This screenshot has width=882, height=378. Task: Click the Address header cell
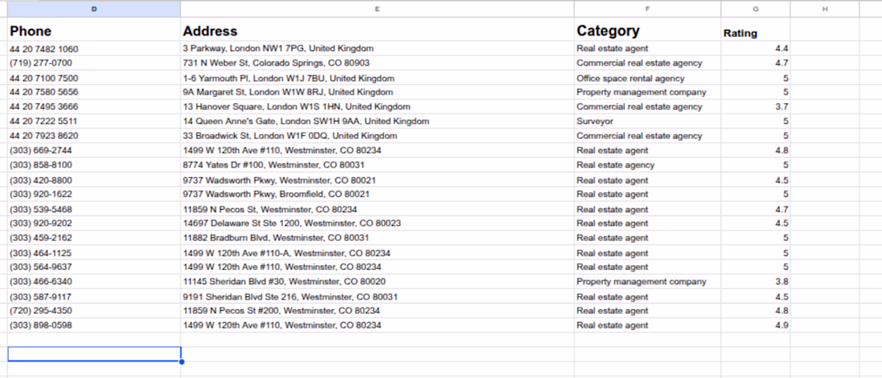(378, 30)
